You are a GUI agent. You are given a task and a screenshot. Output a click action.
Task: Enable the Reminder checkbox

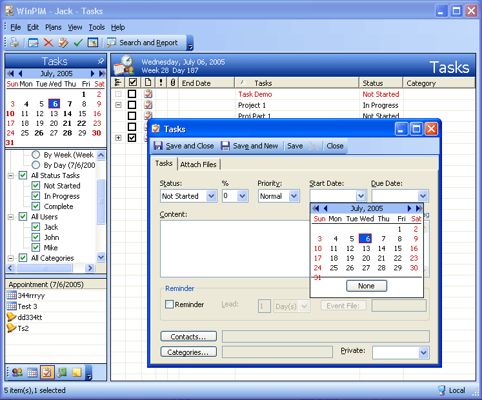click(169, 305)
